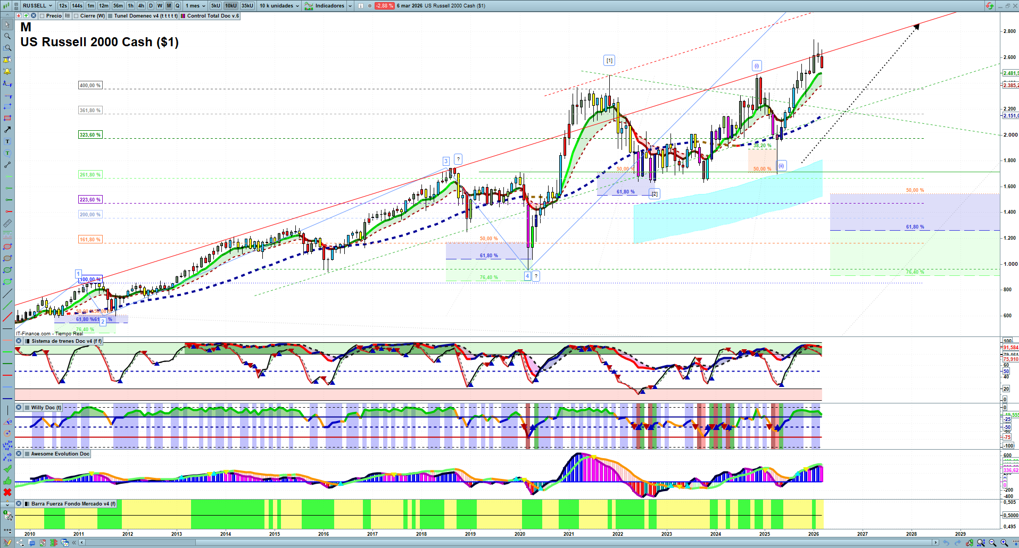Select the ruler measuring tool
Screen dimensions: 1019x548
click(x=7, y=223)
